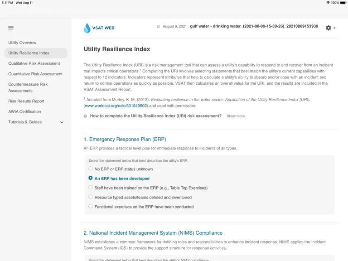Open the dropdown caret next to gear
This screenshot has height=261, width=348.
334,28
